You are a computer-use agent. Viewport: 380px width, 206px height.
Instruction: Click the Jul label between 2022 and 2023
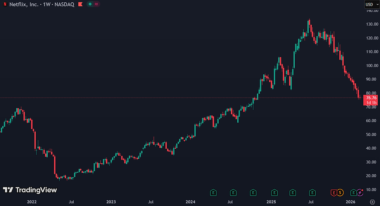[x=71, y=202]
